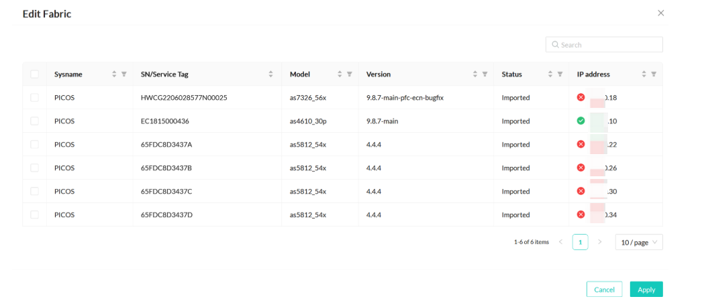Image resolution: width=702 pixels, height=307 pixels.
Task: Check the box for serial EC1815000436
Action: point(34,121)
